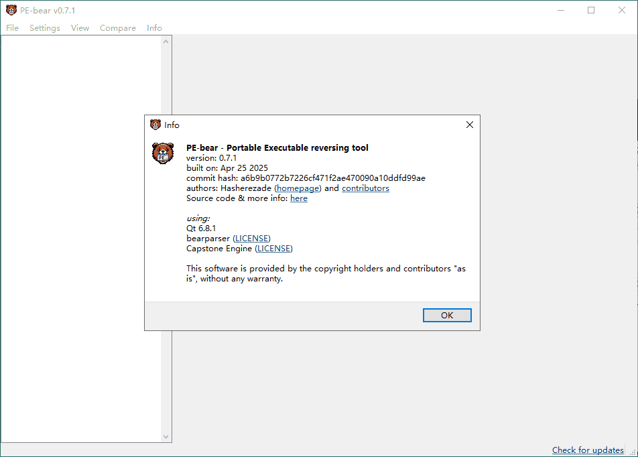Click the PE-bear icon in the main title bar
638x457 pixels.
point(11,10)
